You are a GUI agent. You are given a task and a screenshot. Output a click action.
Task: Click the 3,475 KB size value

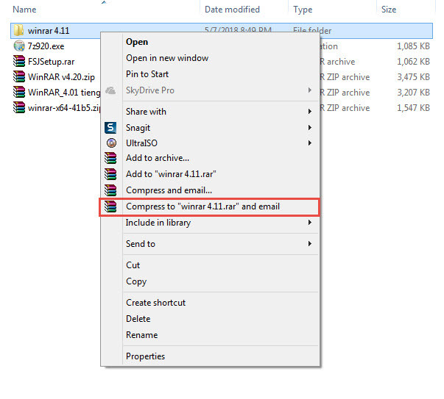click(x=413, y=77)
